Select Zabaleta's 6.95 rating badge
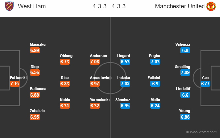This screenshot has width=220, height=138. (x=35, y=117)
